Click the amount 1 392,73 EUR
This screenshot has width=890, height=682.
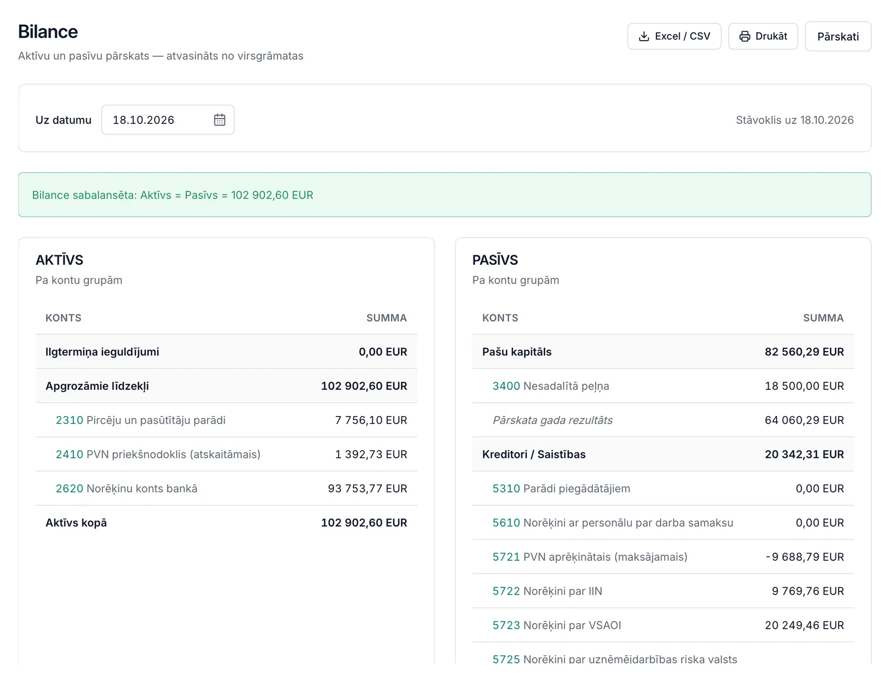pyautogui.click(x=371, y=454)
